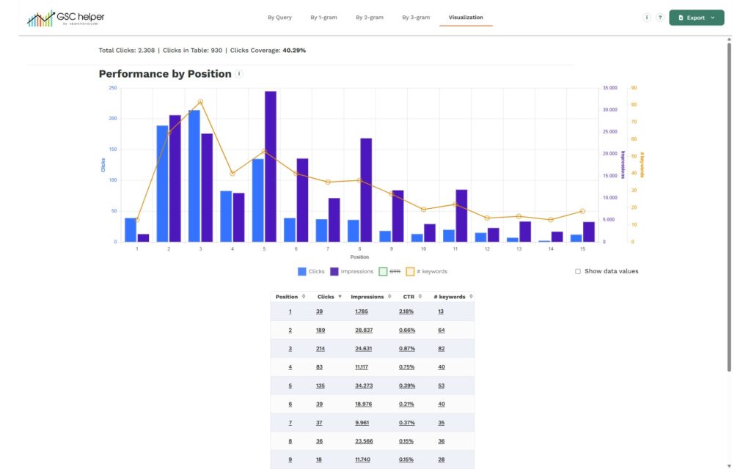Click the question mark help icon

coord(660,18)
